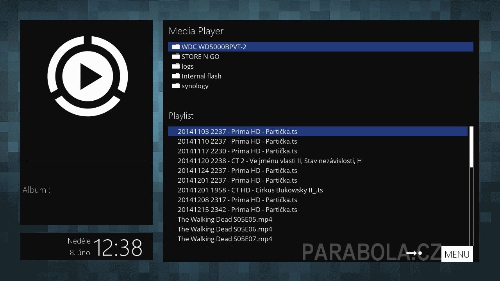Select the WDC WD5000BPVT-2 folder label
The height and width of the screenshot is (281, 500).
point(214,47)
